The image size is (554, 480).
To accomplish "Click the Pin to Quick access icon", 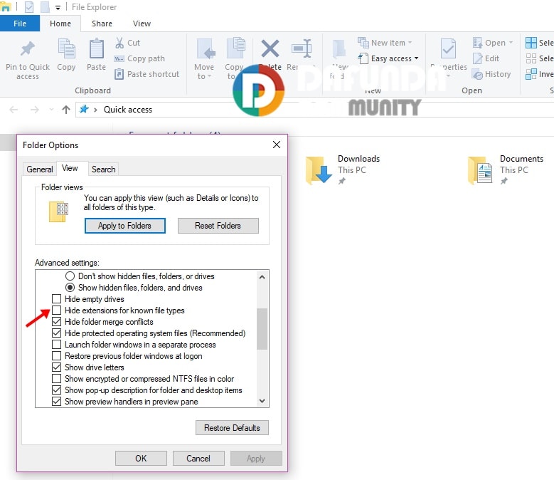I will point(28,50).
